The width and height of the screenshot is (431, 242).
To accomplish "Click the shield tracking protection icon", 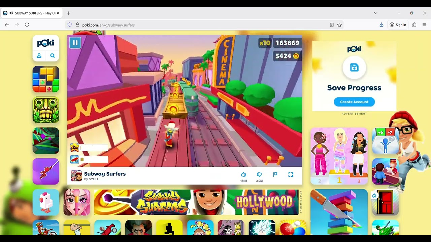I will tap(70, 25).
